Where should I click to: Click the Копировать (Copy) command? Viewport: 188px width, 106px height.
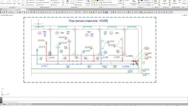tap(31, 2)
